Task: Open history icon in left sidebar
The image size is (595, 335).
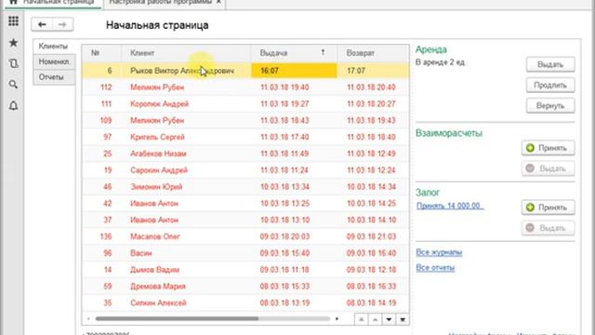Action: [13, 63]
